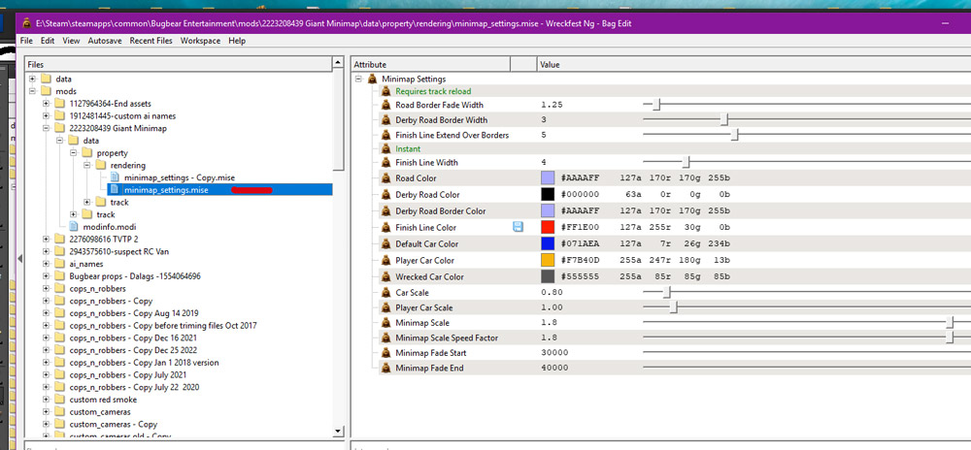The width and height of the screenshot is (971, 450).
Task: Collapse the rendering folder
Action: pos(86,165)
